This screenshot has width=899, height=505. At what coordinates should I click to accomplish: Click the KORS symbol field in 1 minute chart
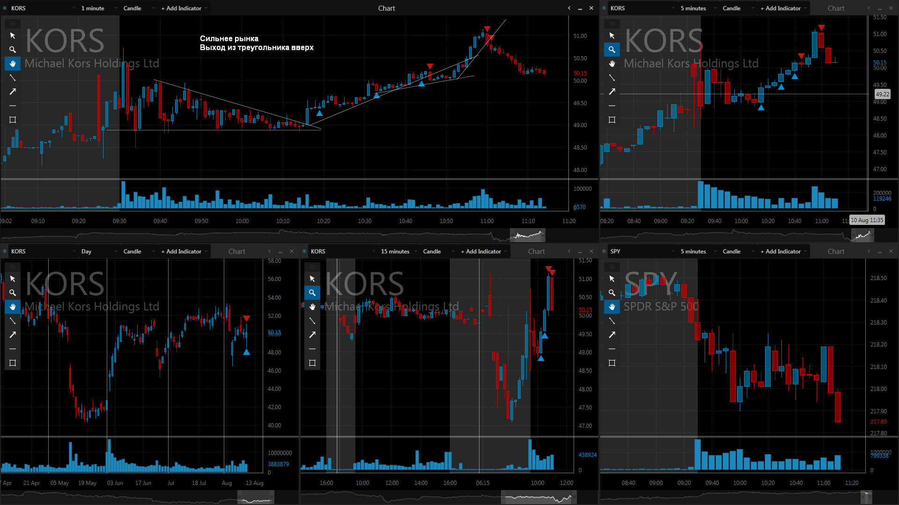[43, 8]
